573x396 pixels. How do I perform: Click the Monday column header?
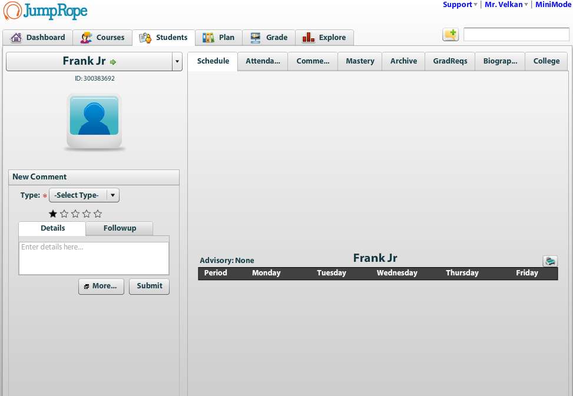coord(266,273)
